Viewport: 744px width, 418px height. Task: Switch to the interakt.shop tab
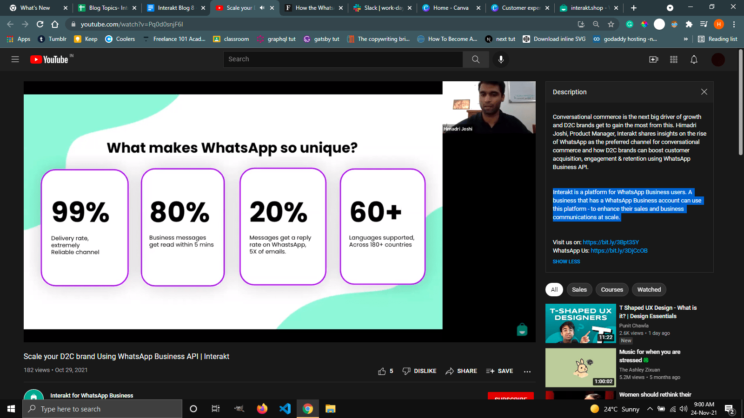coord(590,8)
